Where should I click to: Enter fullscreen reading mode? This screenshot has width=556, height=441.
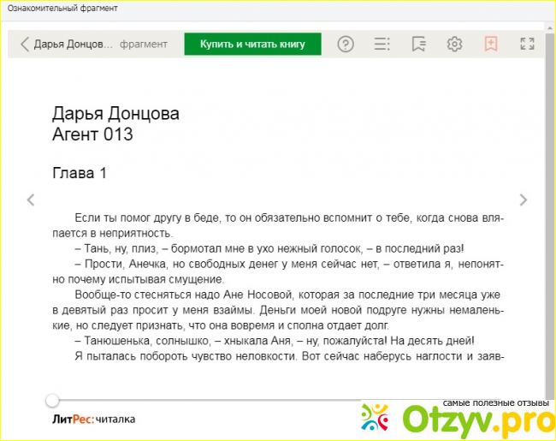point(527,45)
